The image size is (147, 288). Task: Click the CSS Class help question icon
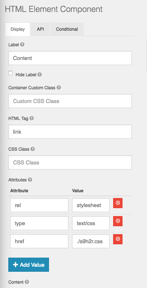pyautogui.click(x=32, y=149)
